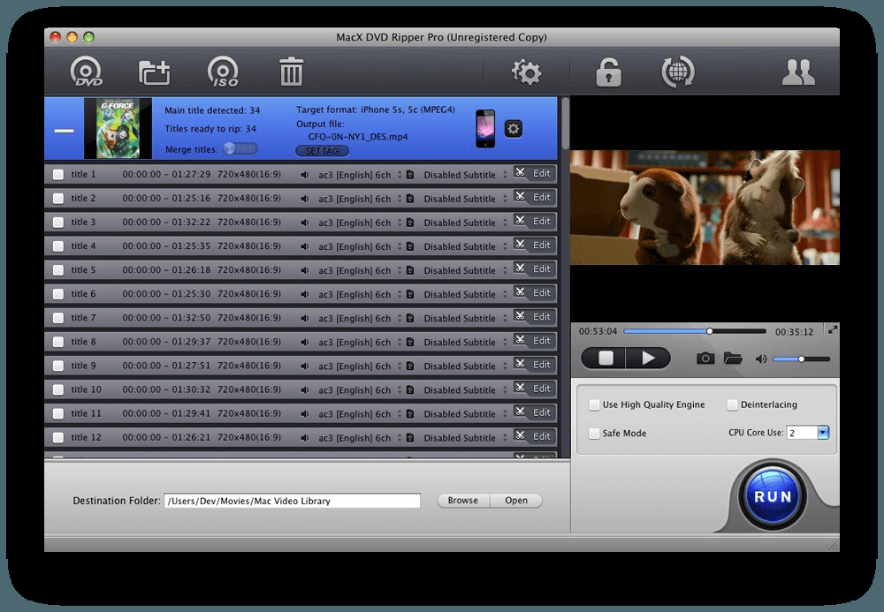Viewport: 884px width, 612px height.
Task: Click the globe update icon
Action: pos(678,72)
